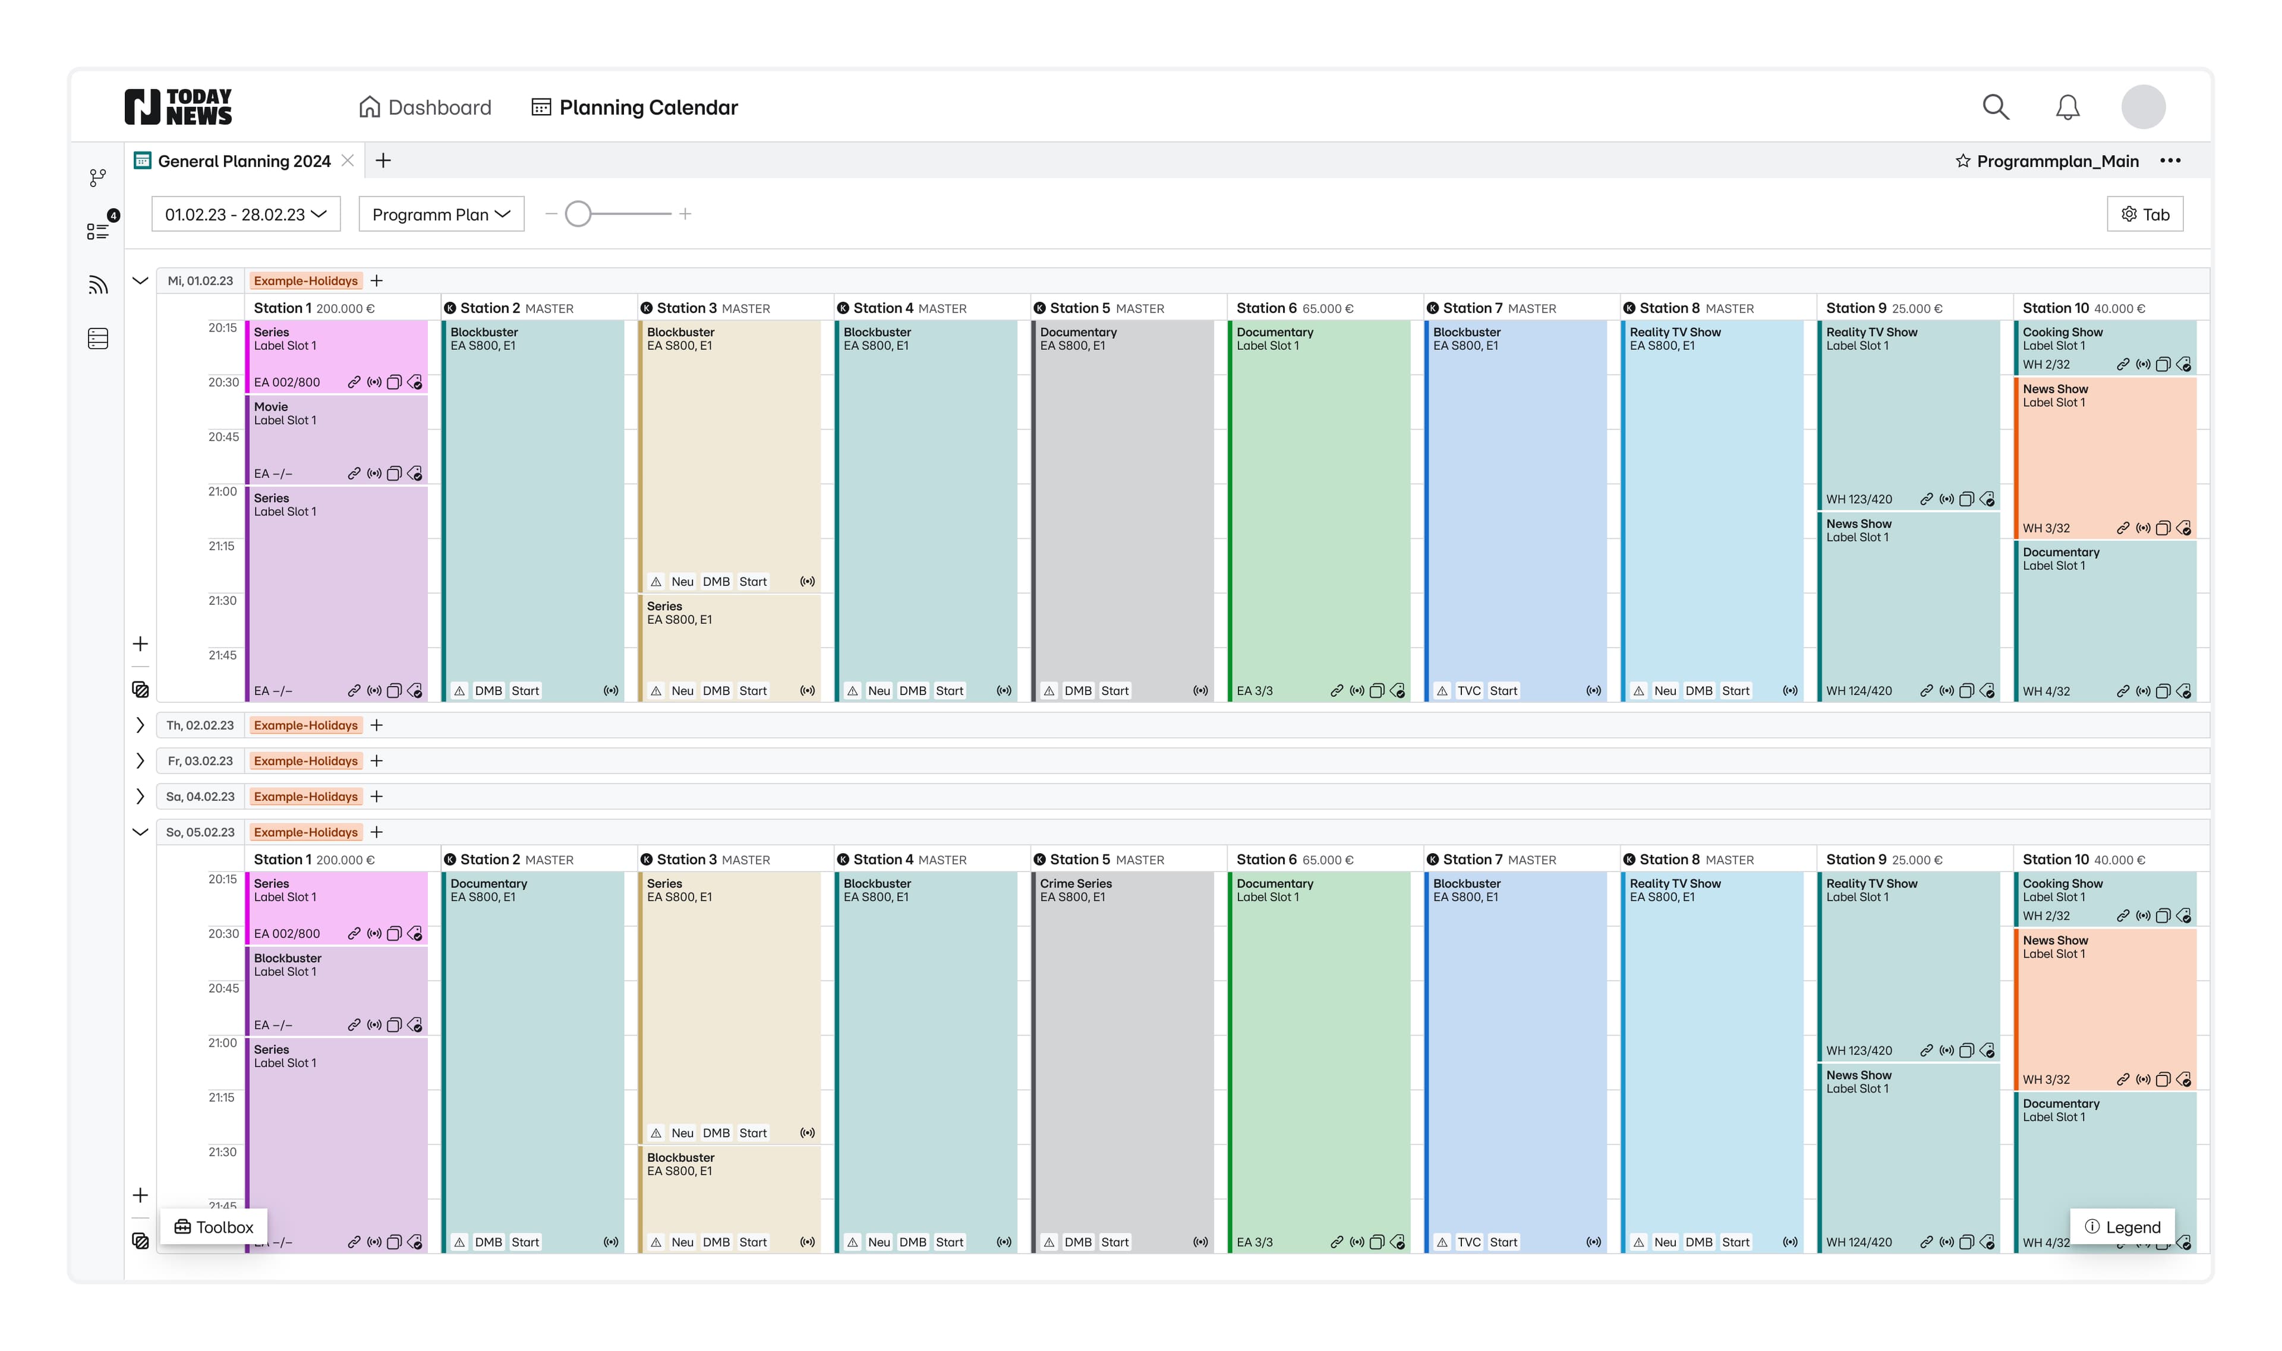2282x1351 pixels.
Task: Expand the Sa, 04.02.23 day row
Action: coord(140,797)
